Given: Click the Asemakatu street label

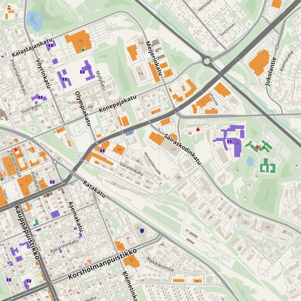Looking at the screenshot, I should coord(76,217).
